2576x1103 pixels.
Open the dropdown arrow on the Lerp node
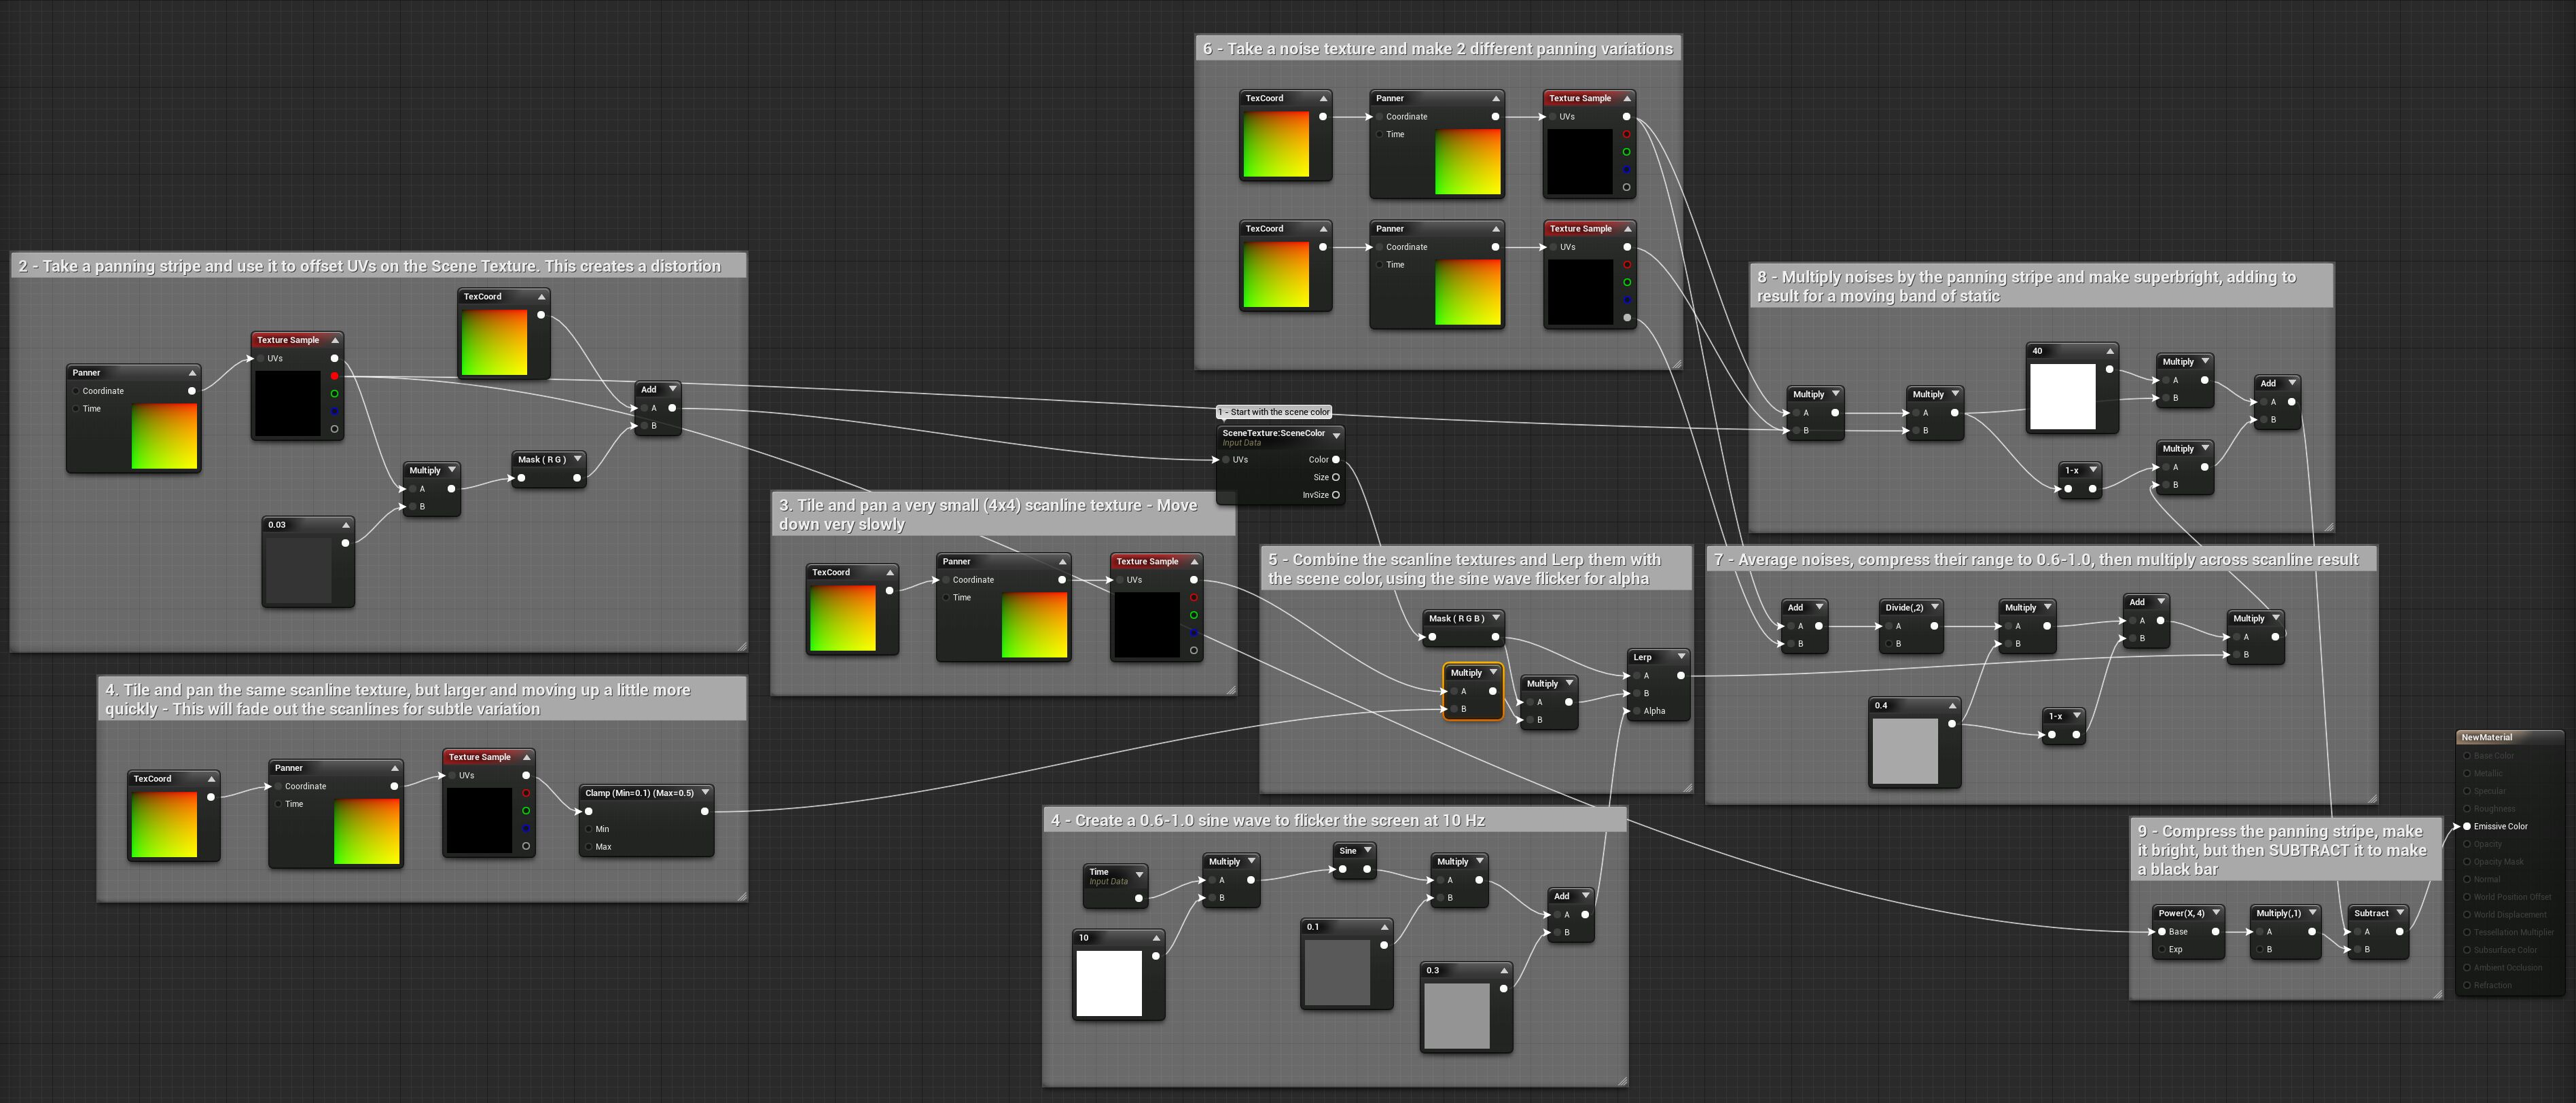(x=1682, y=657)
